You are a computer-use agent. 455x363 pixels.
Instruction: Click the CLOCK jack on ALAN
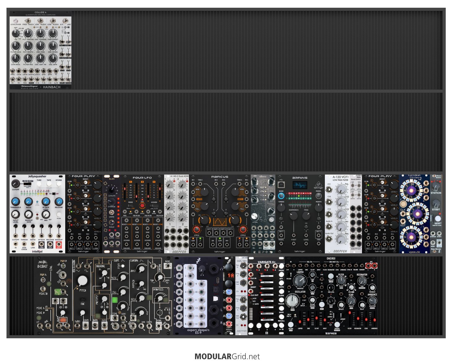(x=112, y=234)
